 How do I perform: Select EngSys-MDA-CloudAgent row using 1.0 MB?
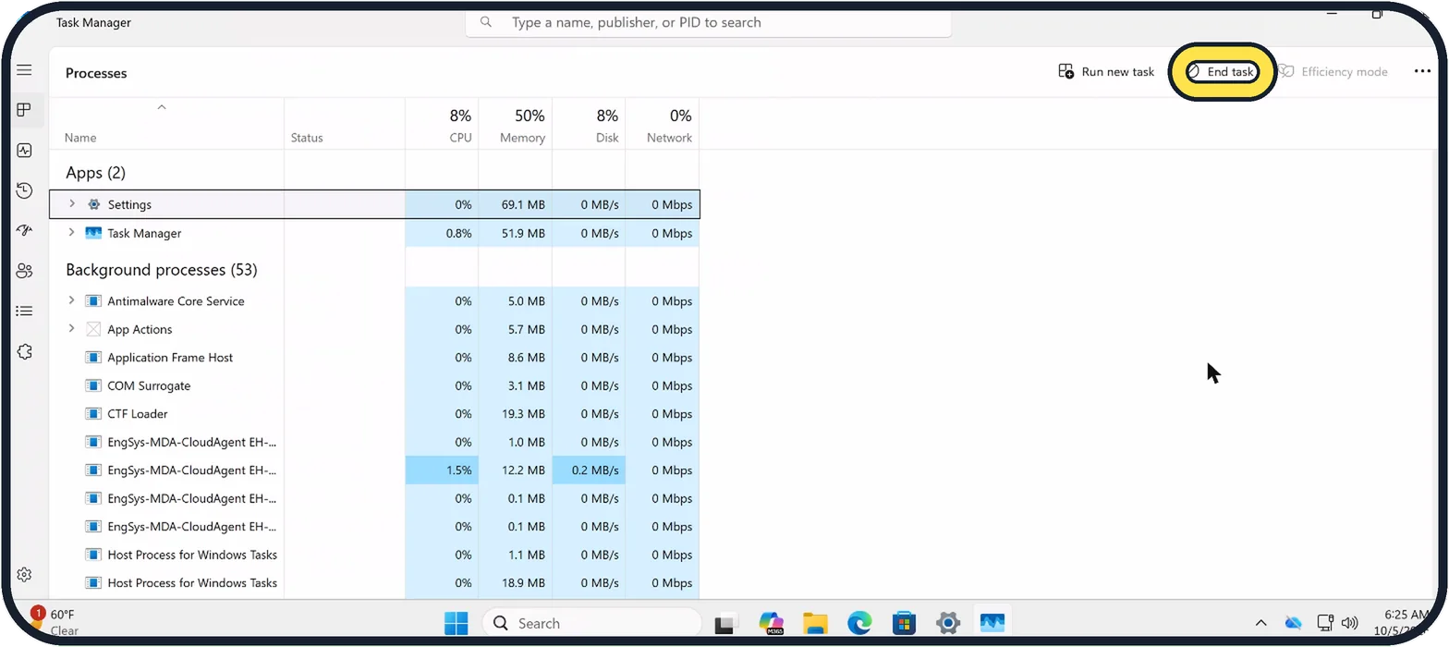[x=374, y=442]
